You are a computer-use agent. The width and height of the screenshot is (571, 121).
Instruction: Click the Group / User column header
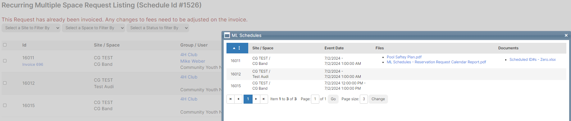tap(194, 45)
